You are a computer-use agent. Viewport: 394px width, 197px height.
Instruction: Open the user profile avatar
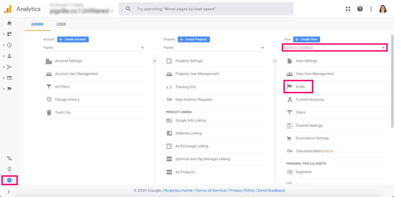pos(383,9)
